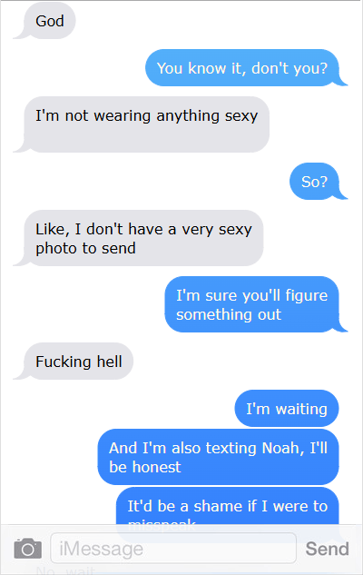Focus the iMessage text field
Image resolution: width=363 pixels, height=575 pixels.
tap(173, 549)
